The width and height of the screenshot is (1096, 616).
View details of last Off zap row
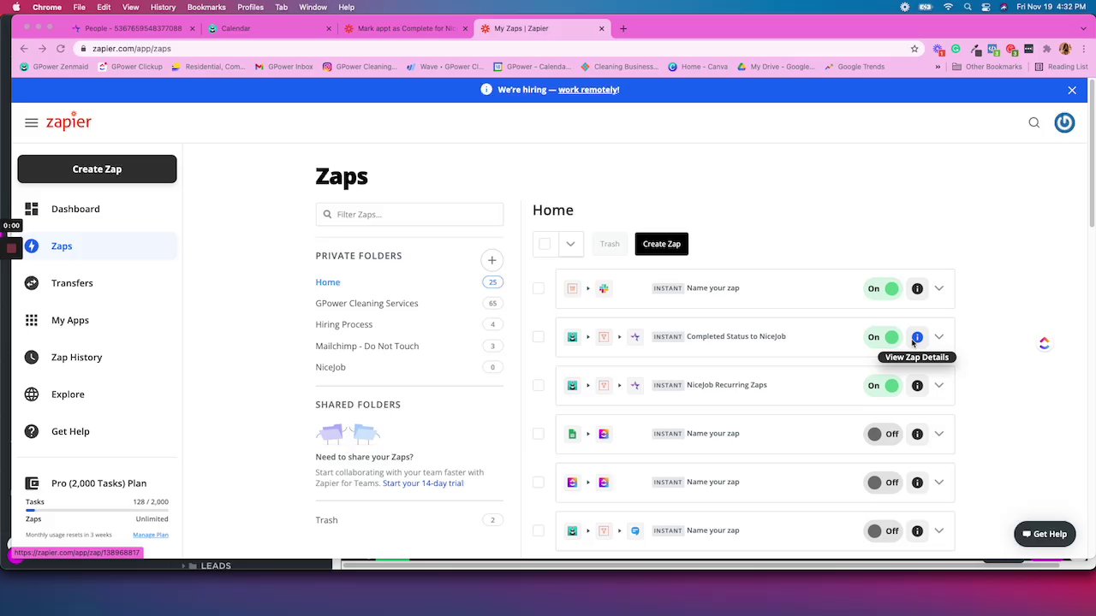point(917,531)
